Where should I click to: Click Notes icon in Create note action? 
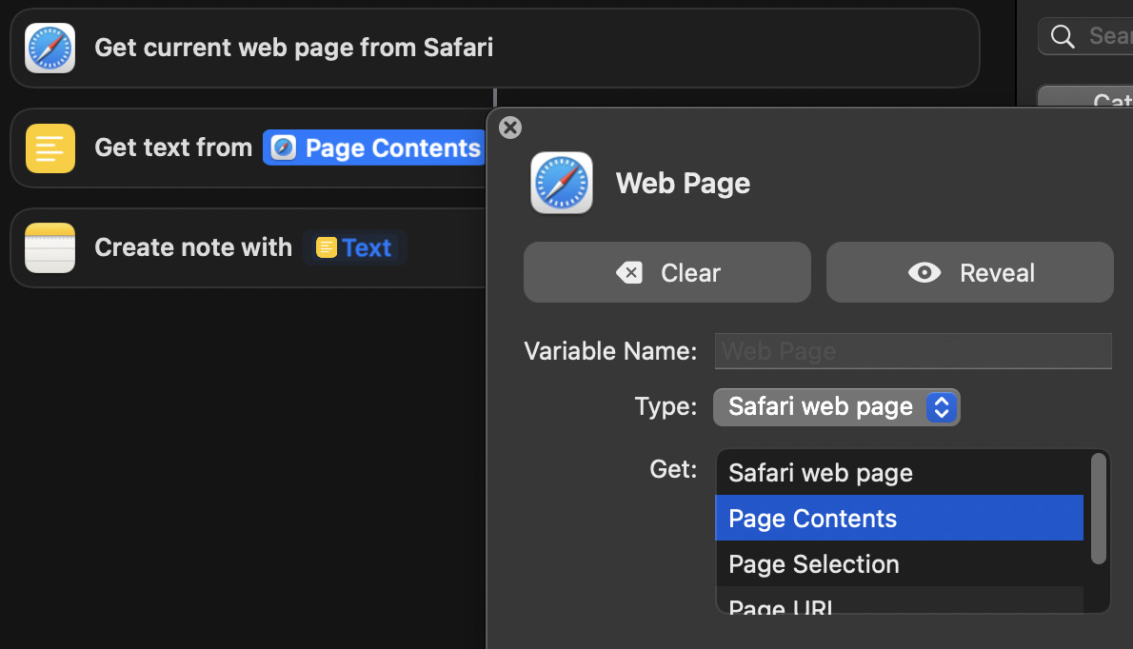click(50, 247)
